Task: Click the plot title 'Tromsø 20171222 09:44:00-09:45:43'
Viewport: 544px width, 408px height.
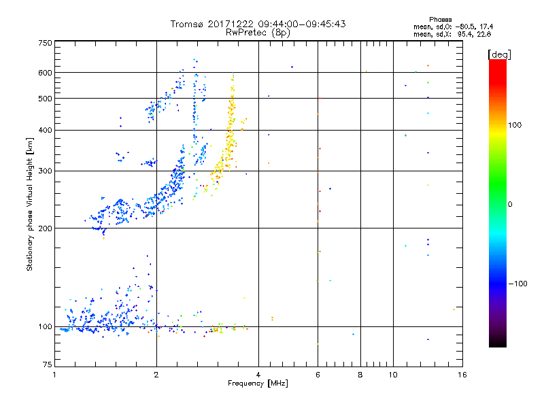Action: pos(258,24)
